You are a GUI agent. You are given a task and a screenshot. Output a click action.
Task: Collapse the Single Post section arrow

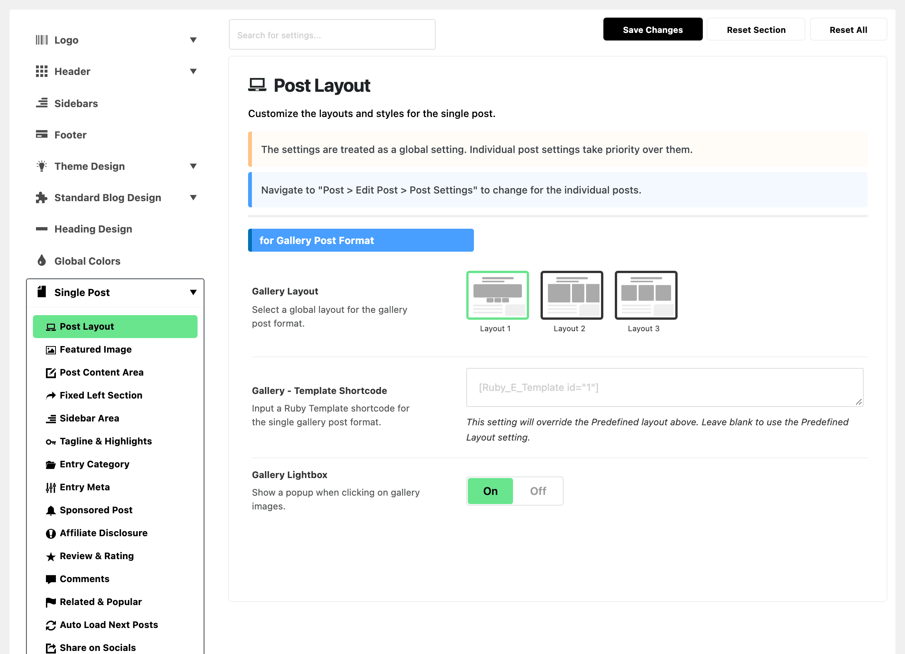click(x=193, y=292)
